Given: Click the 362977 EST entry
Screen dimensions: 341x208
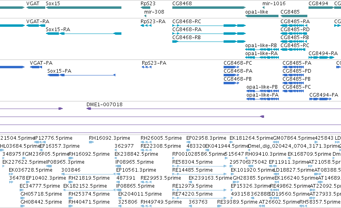Looking at the screenshot, I should click(124, 146).
